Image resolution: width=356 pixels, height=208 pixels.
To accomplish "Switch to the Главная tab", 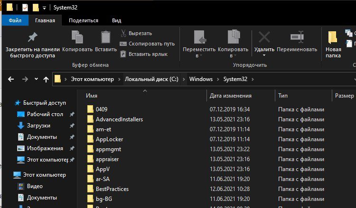I will coord(45,20).
